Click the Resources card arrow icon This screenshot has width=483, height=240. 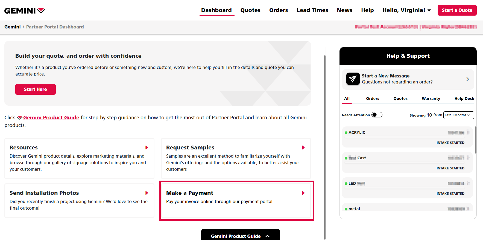(147, 148)
